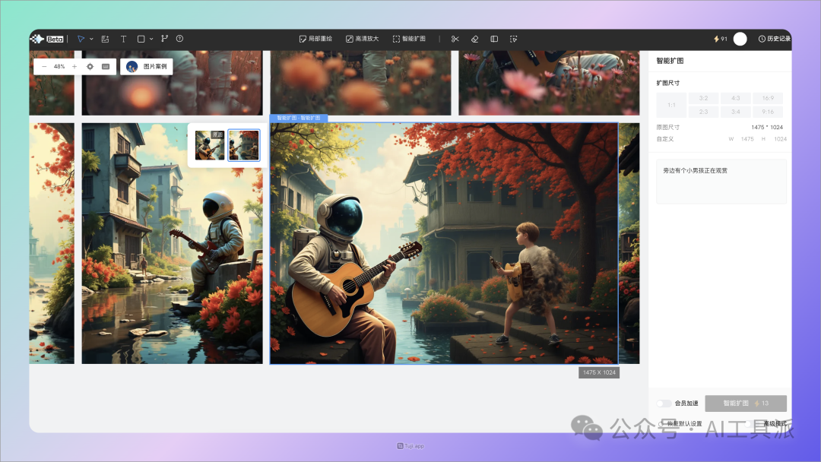
Task: Select the Text tool
Action: click(x=124, y=39)
